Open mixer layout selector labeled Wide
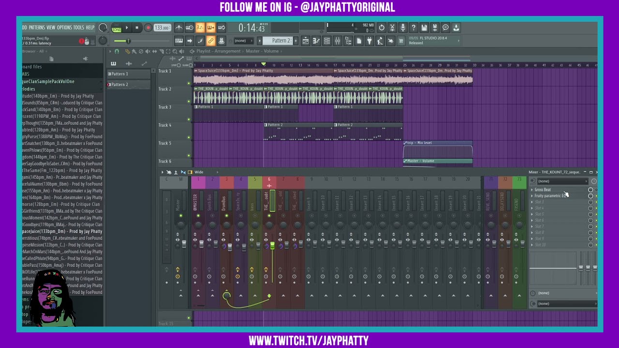Image resolution: width=619 pixels, height=348 pixels. click(199, 172)
